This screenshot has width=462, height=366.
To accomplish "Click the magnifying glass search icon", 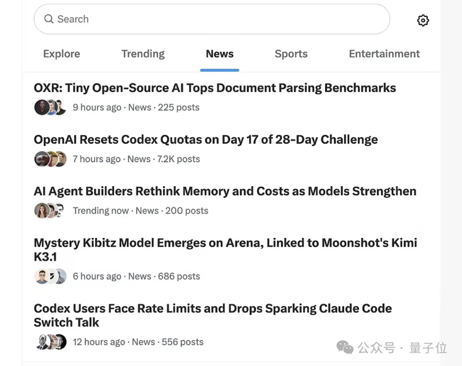I will pos(49,19).
